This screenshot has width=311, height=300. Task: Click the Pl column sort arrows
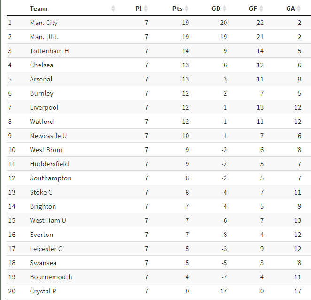coord(146,8)
